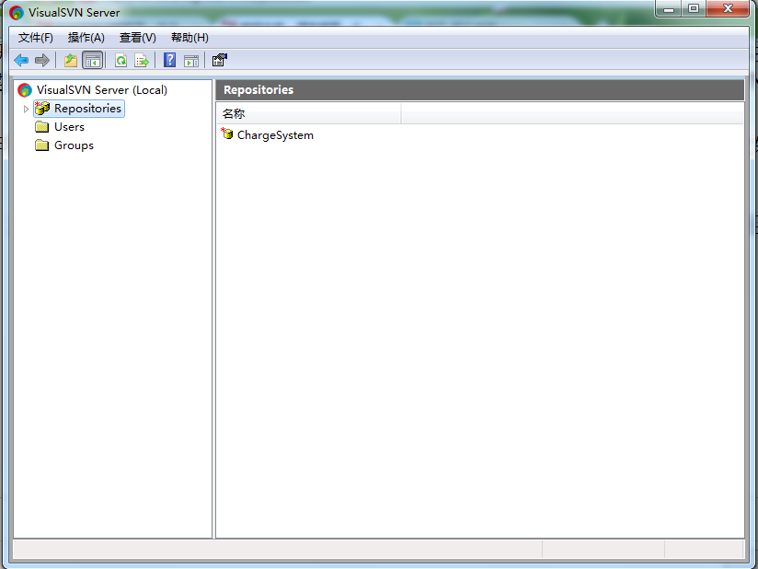Open the 查看(V) menu

(x=138, y=38)
